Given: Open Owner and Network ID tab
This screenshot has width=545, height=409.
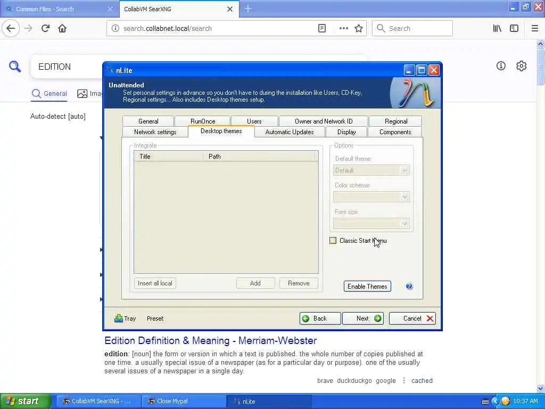Looking at the screenshot, I should click(x=324, y=121).
